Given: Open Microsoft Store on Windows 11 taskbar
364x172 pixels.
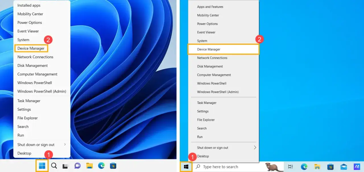Looking at the screenshot, I should click(x=113, y=166).
